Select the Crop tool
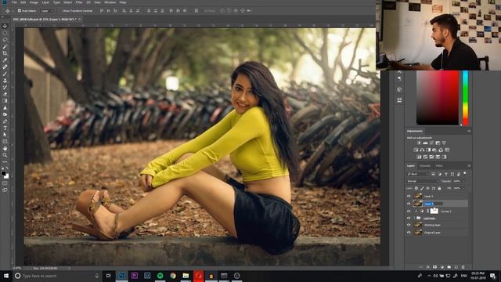The image size is (501, 282). (5, 53)
